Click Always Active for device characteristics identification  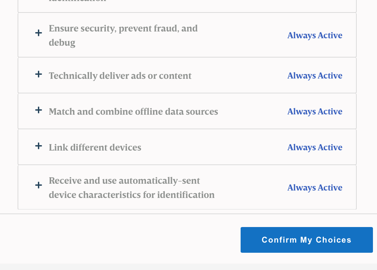[315, 187]
